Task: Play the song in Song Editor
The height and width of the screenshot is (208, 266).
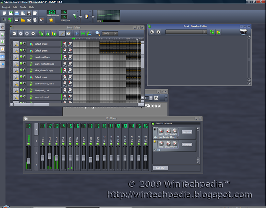Action: pyautogui.click(x=14, y=33)
